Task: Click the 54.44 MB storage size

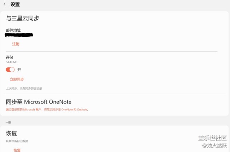Action: pos(11,62)
